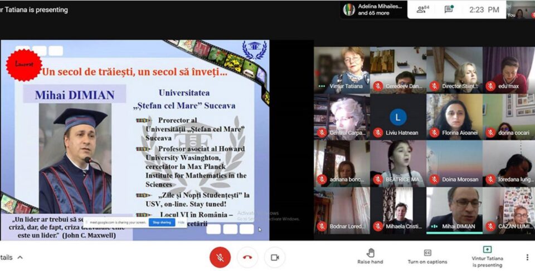
Task: Open Adelina Mihailes and 65 more tile
Action: (373, 9)
